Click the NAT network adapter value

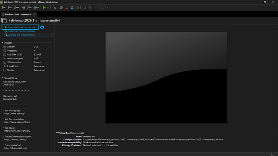tap(36, 59)
